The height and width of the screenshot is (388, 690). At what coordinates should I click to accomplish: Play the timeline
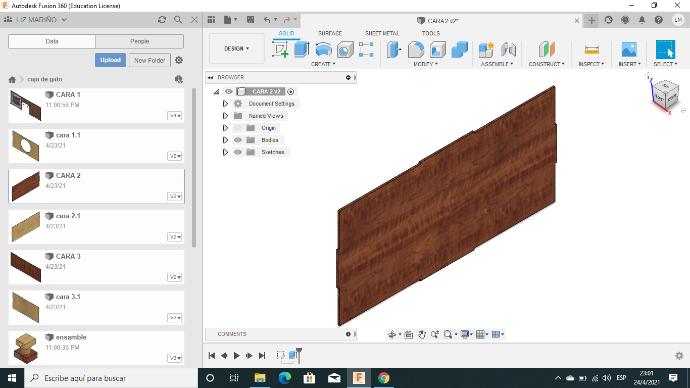(x=237, y=356)
